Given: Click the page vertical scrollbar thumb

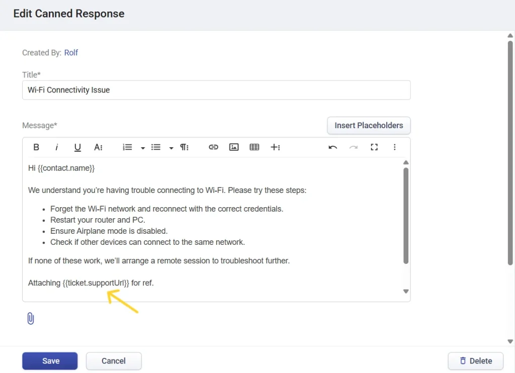Looking at the screenshot, I should pos(510,153).
